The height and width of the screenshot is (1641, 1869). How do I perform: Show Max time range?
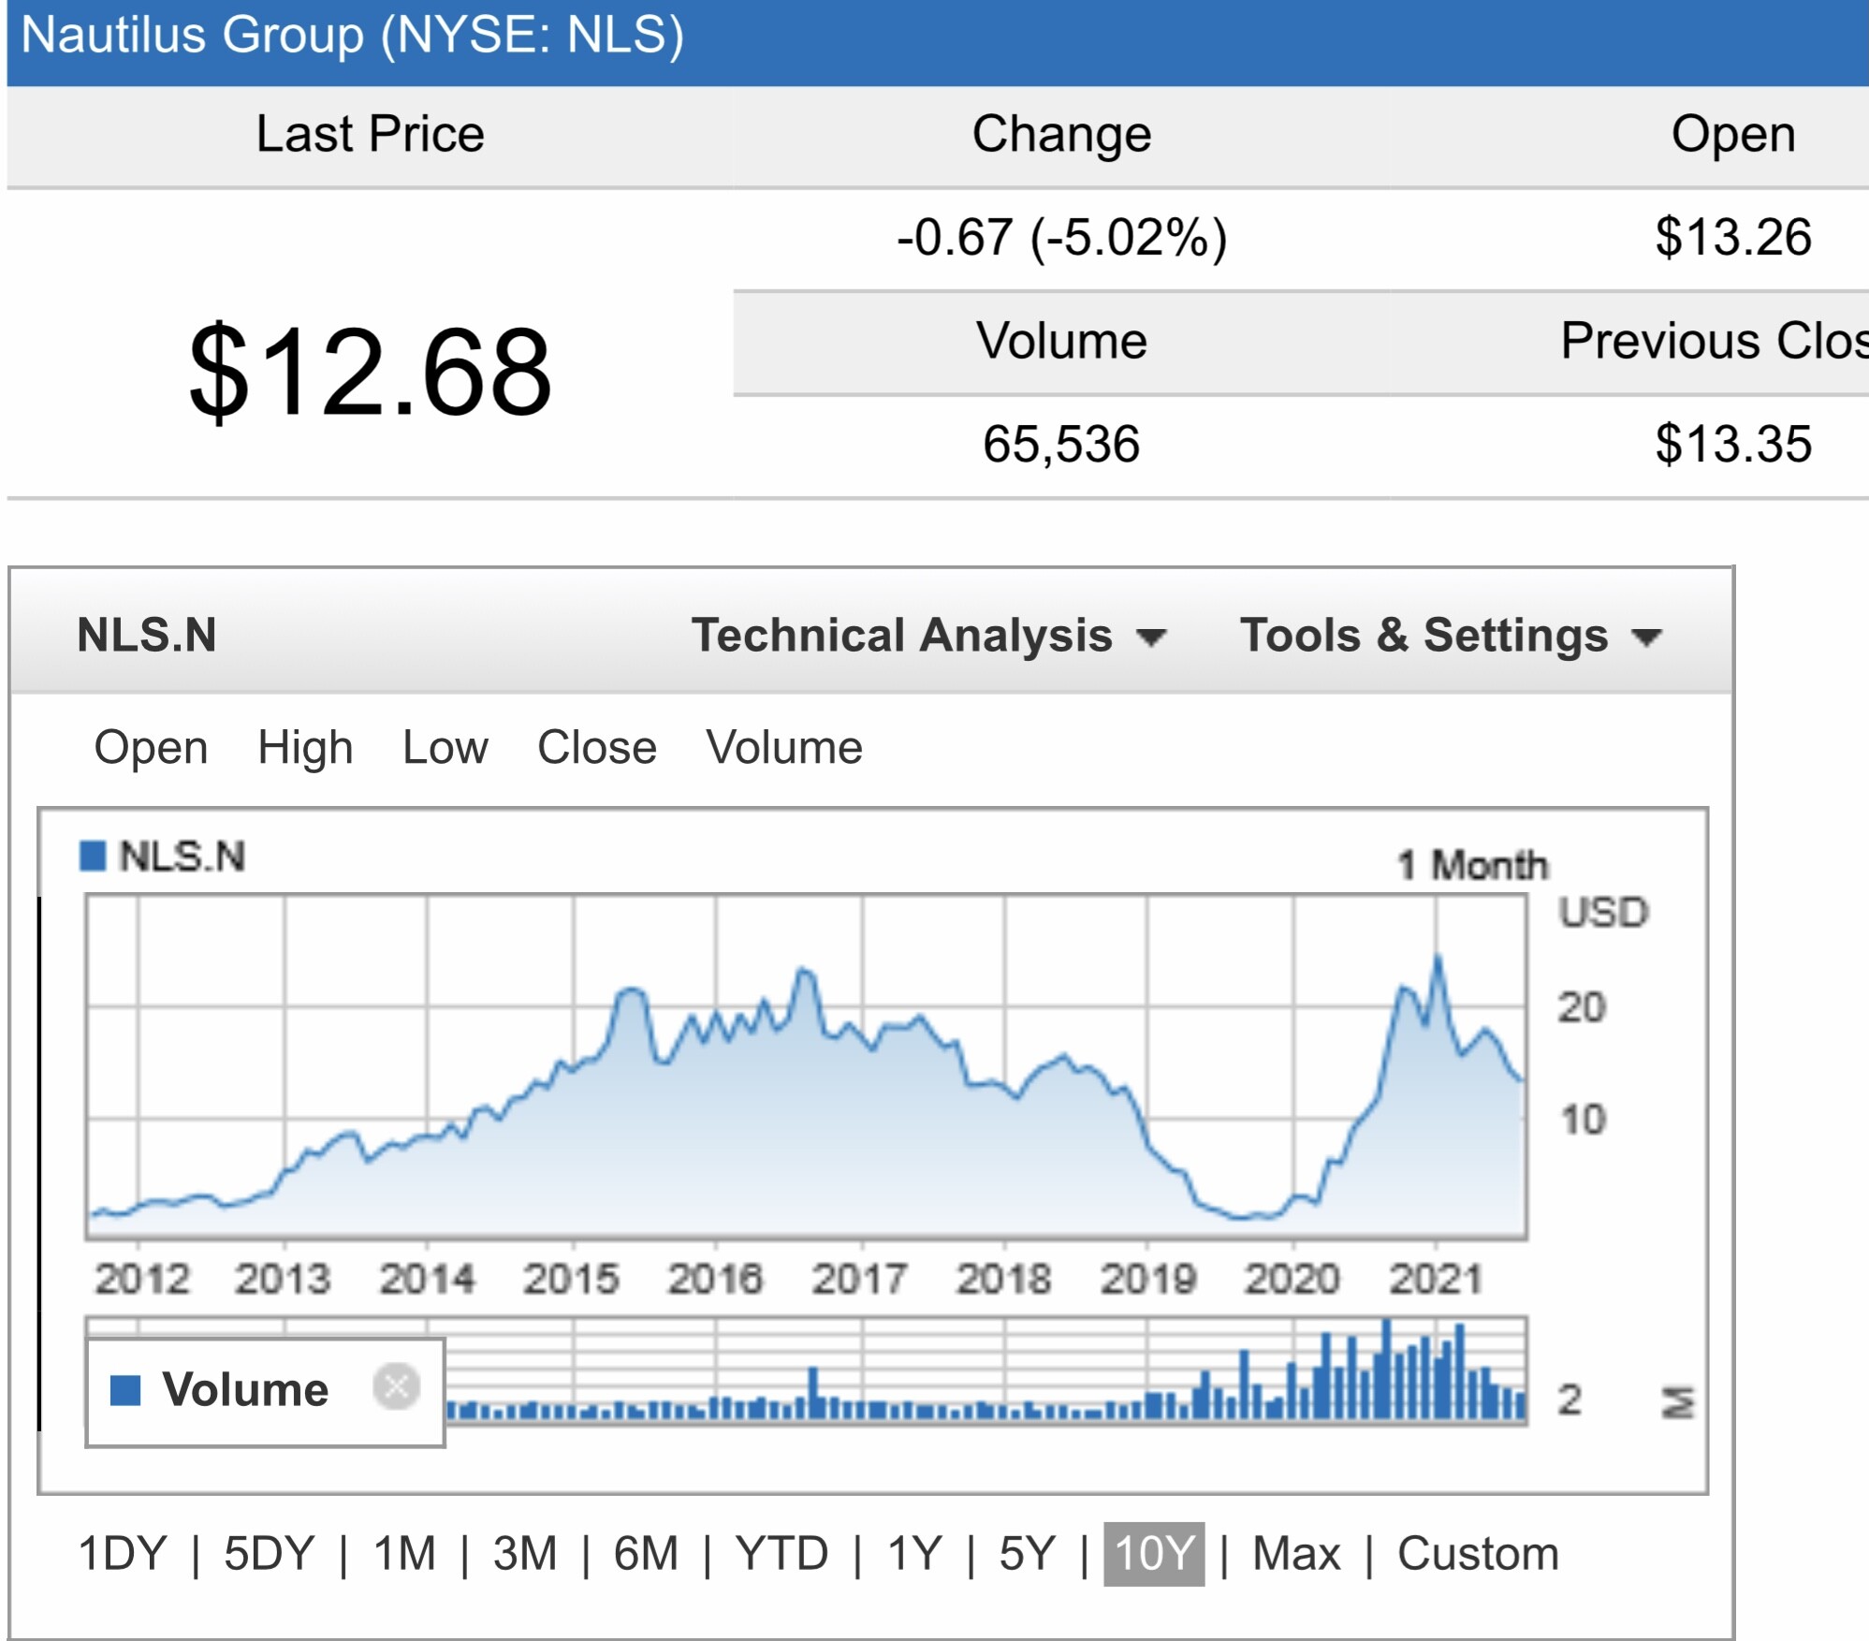point(1296,1554)
